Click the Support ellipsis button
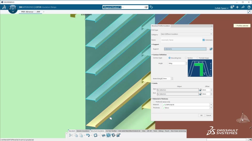 (208, 49)
